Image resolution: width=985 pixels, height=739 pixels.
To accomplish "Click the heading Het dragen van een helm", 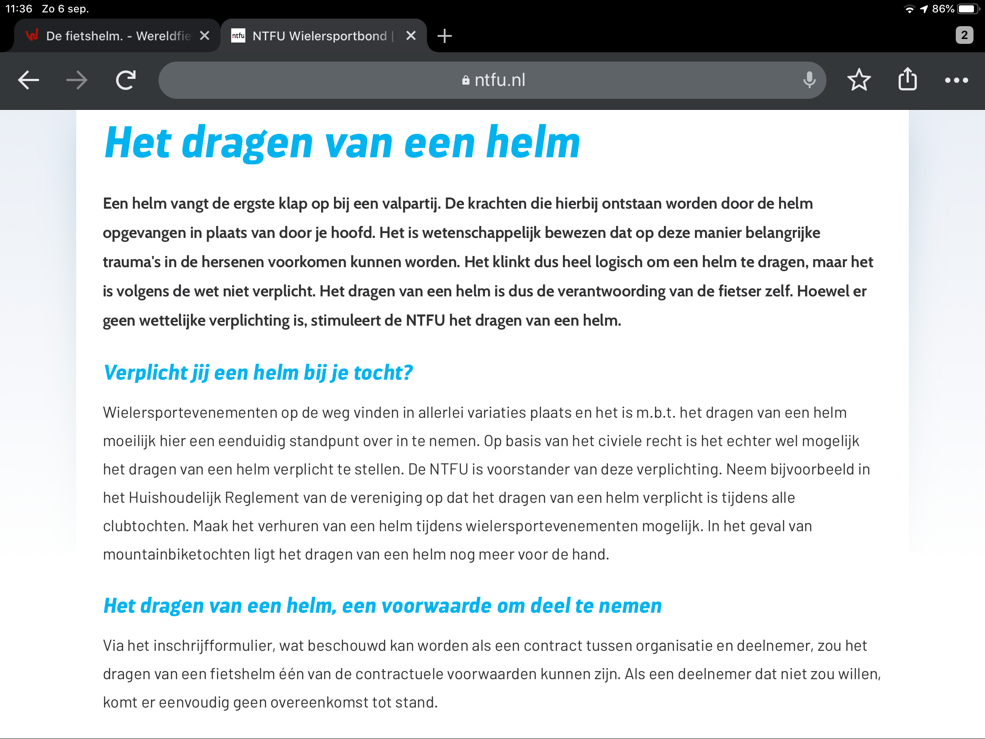I will 341,143.
